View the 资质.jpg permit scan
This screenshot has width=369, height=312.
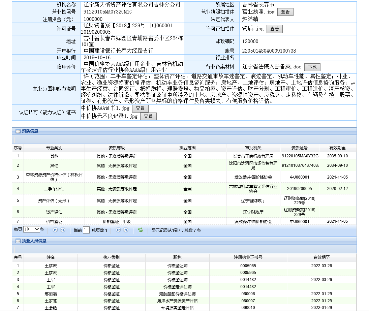[x=274, y=29]
